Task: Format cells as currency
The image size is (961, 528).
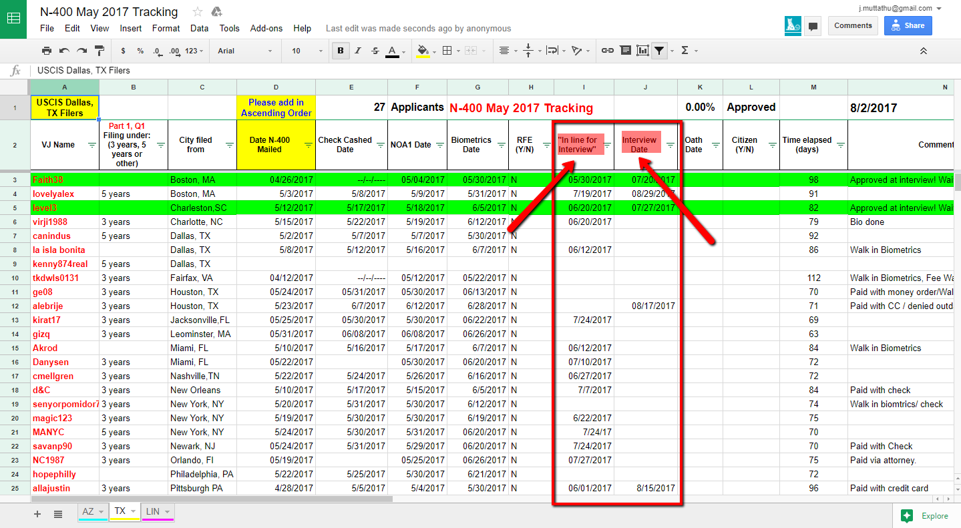Action: pos(124,51)
